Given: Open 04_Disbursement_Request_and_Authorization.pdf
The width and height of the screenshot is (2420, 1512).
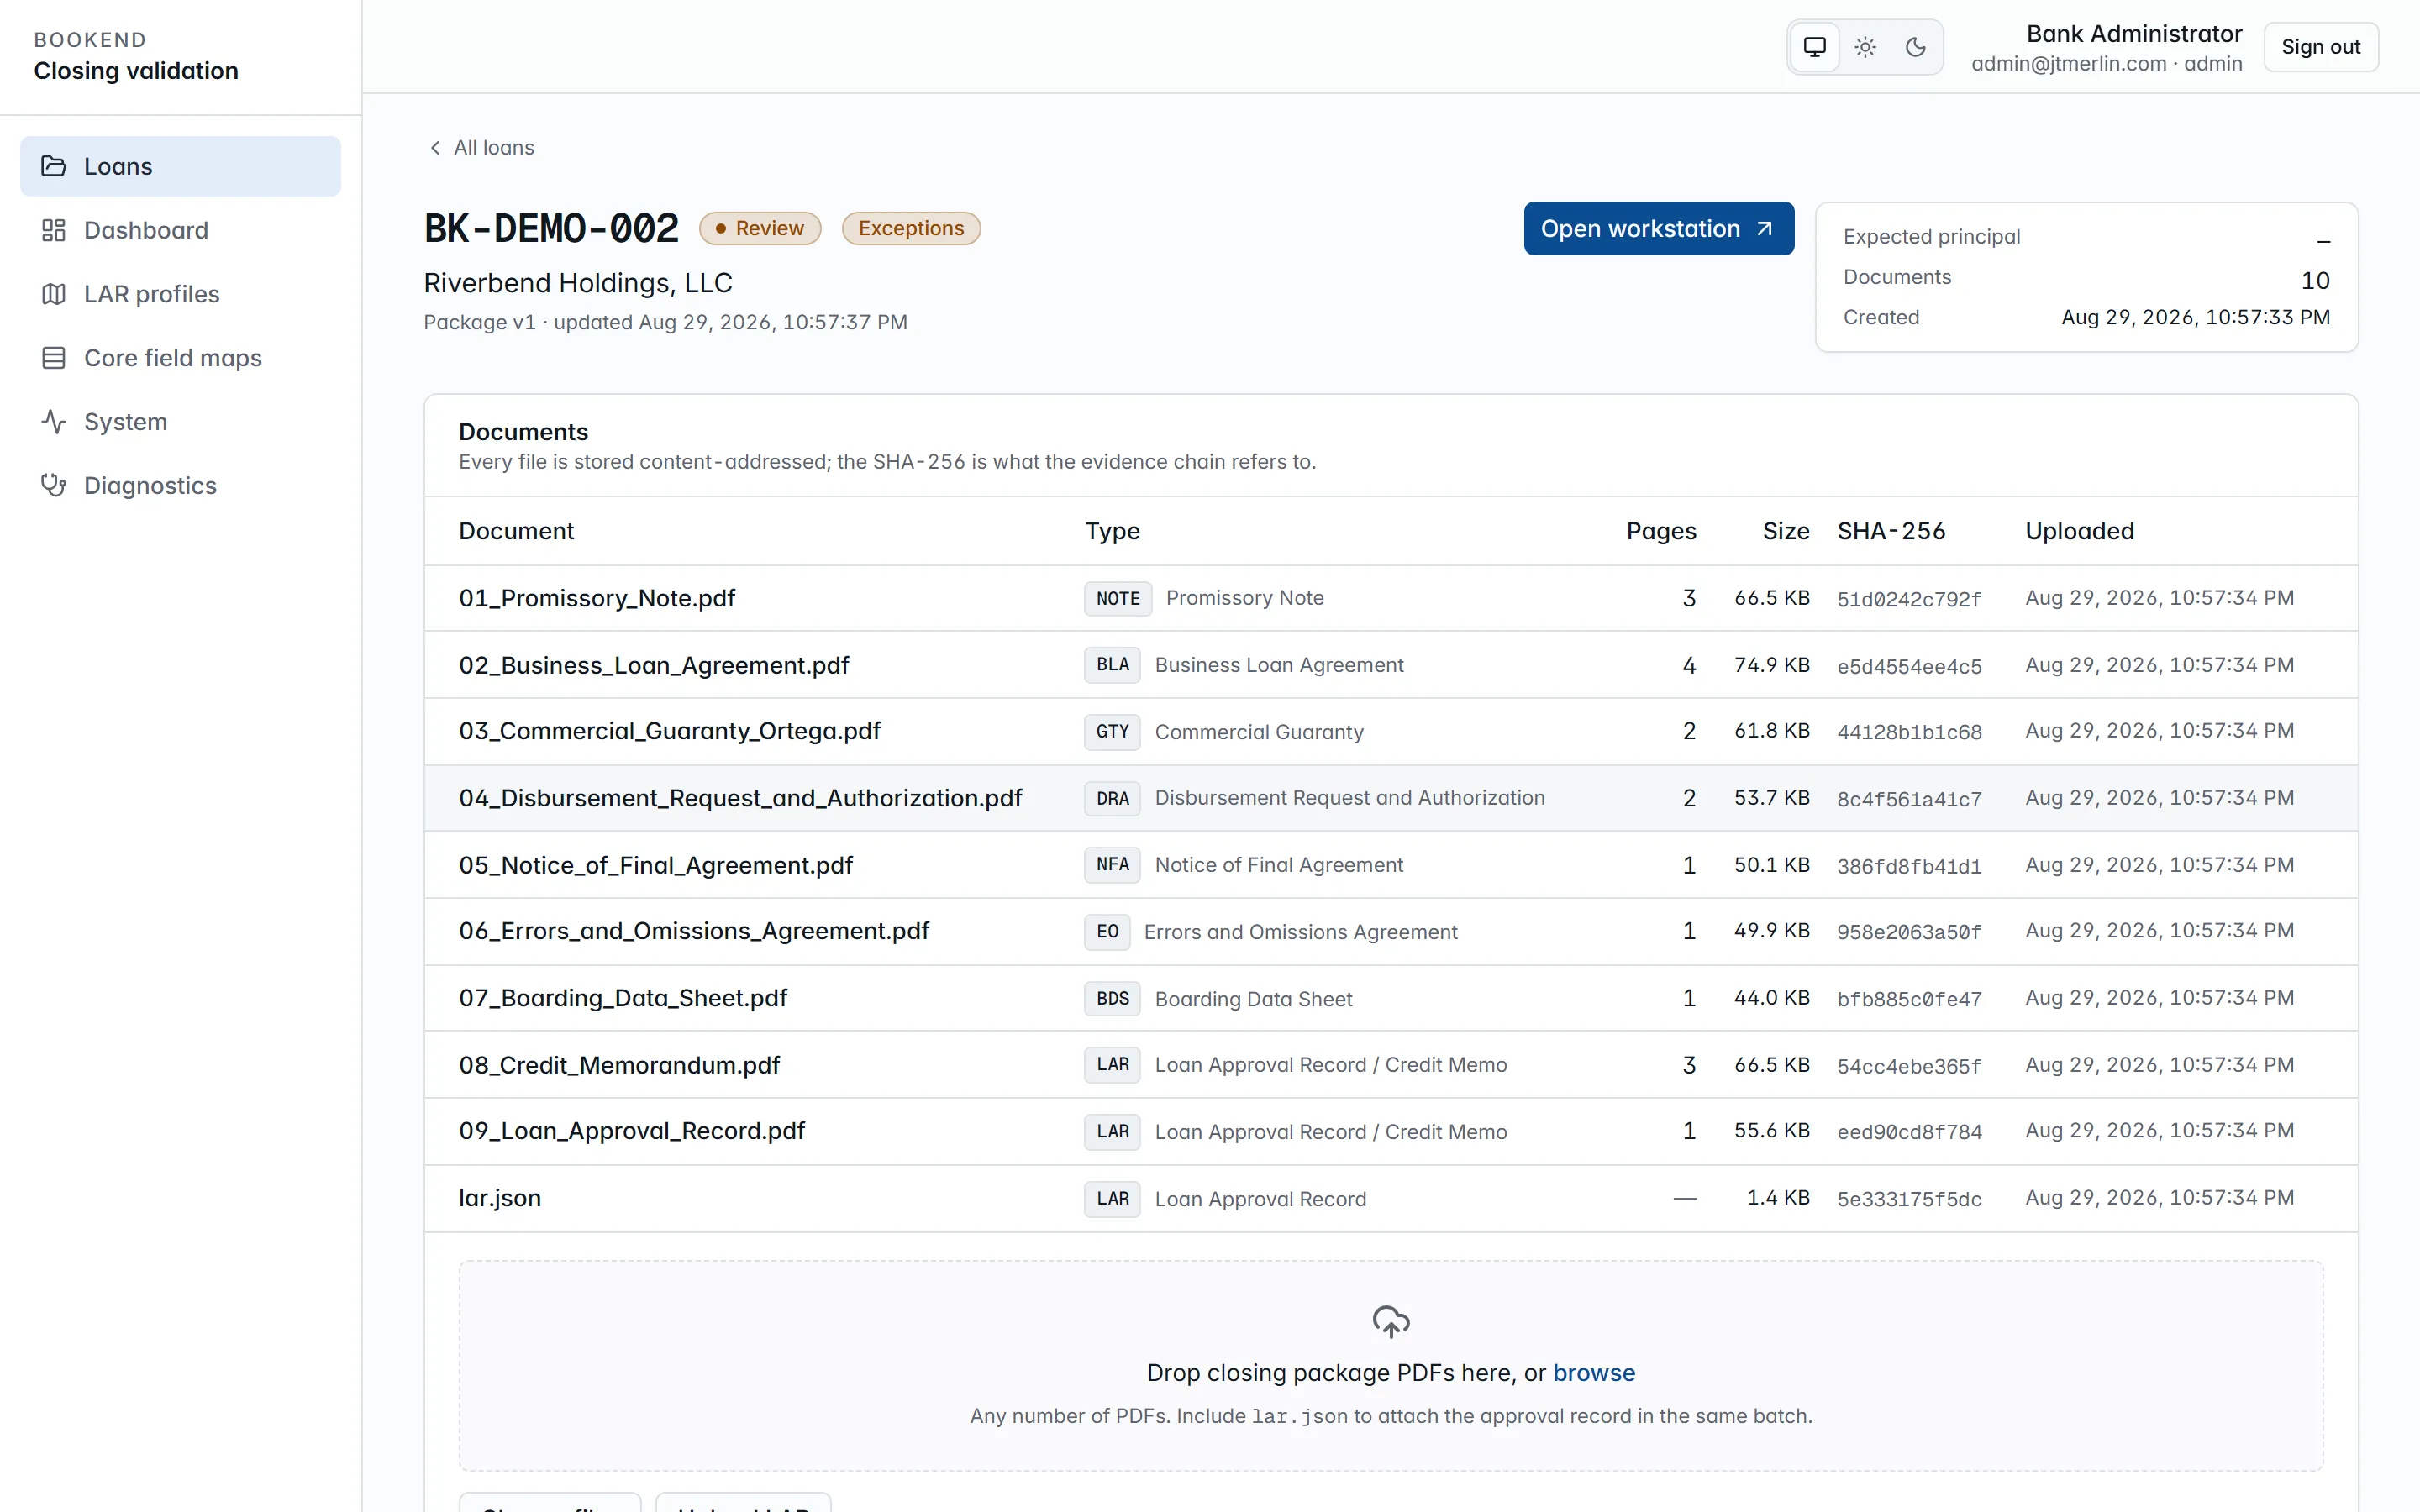Looking at the screenshot, I should click(x=740, y=798).
